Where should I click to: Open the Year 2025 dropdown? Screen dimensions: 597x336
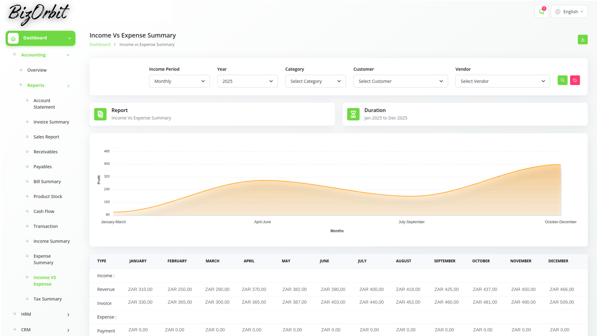click(x=247, y=81)
